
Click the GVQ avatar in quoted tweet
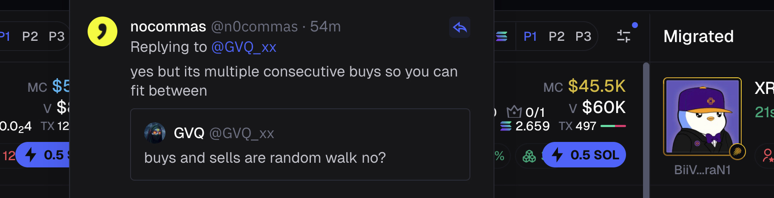155,133
